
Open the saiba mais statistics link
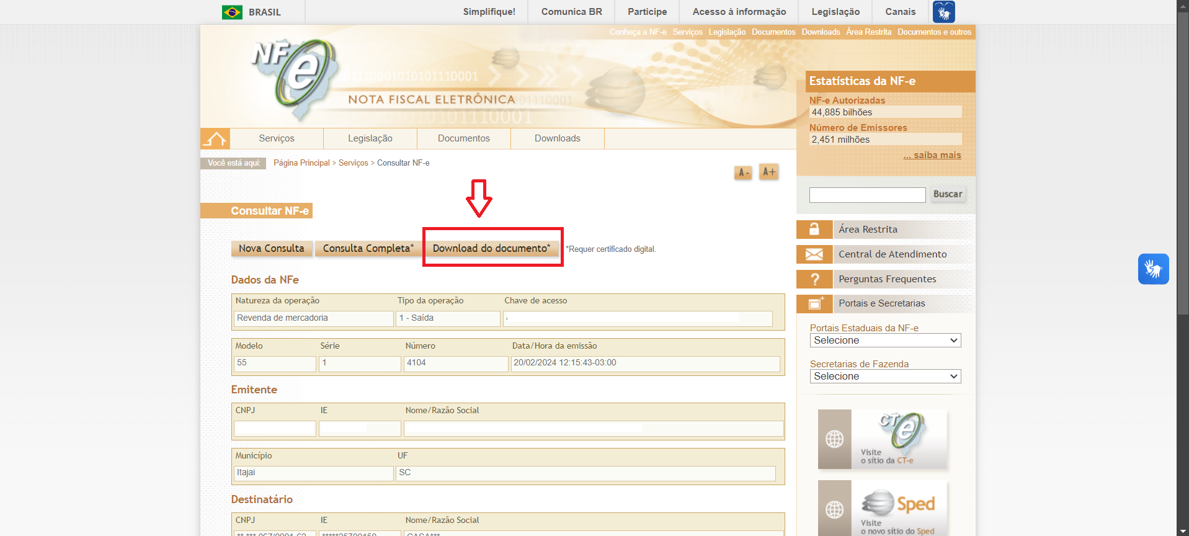coord(932,155)
